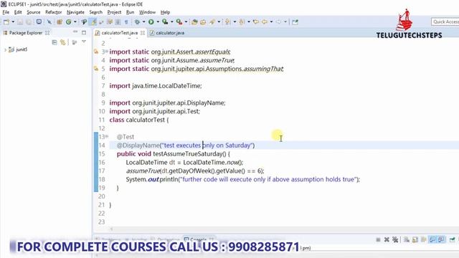The width and height of the screenshot is (459, 258).
Task: Open the New Java Class dropdown arrow
Action: (x=75, y=21)
